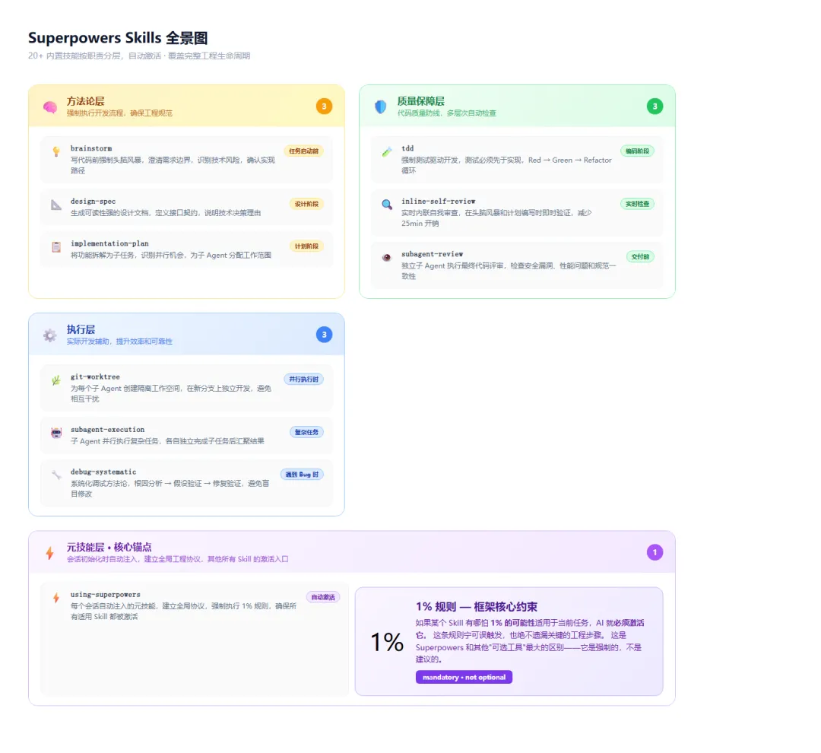The image size is (821, 753).
Task: Click the design-spec skill name
Action: coord(94,202)
